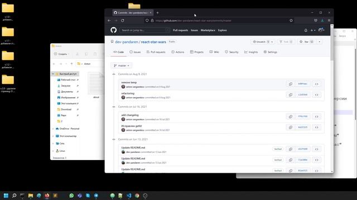Switch to the Actions tab
Viewport: 357px width, 200px height.
(x=177, y=52)
